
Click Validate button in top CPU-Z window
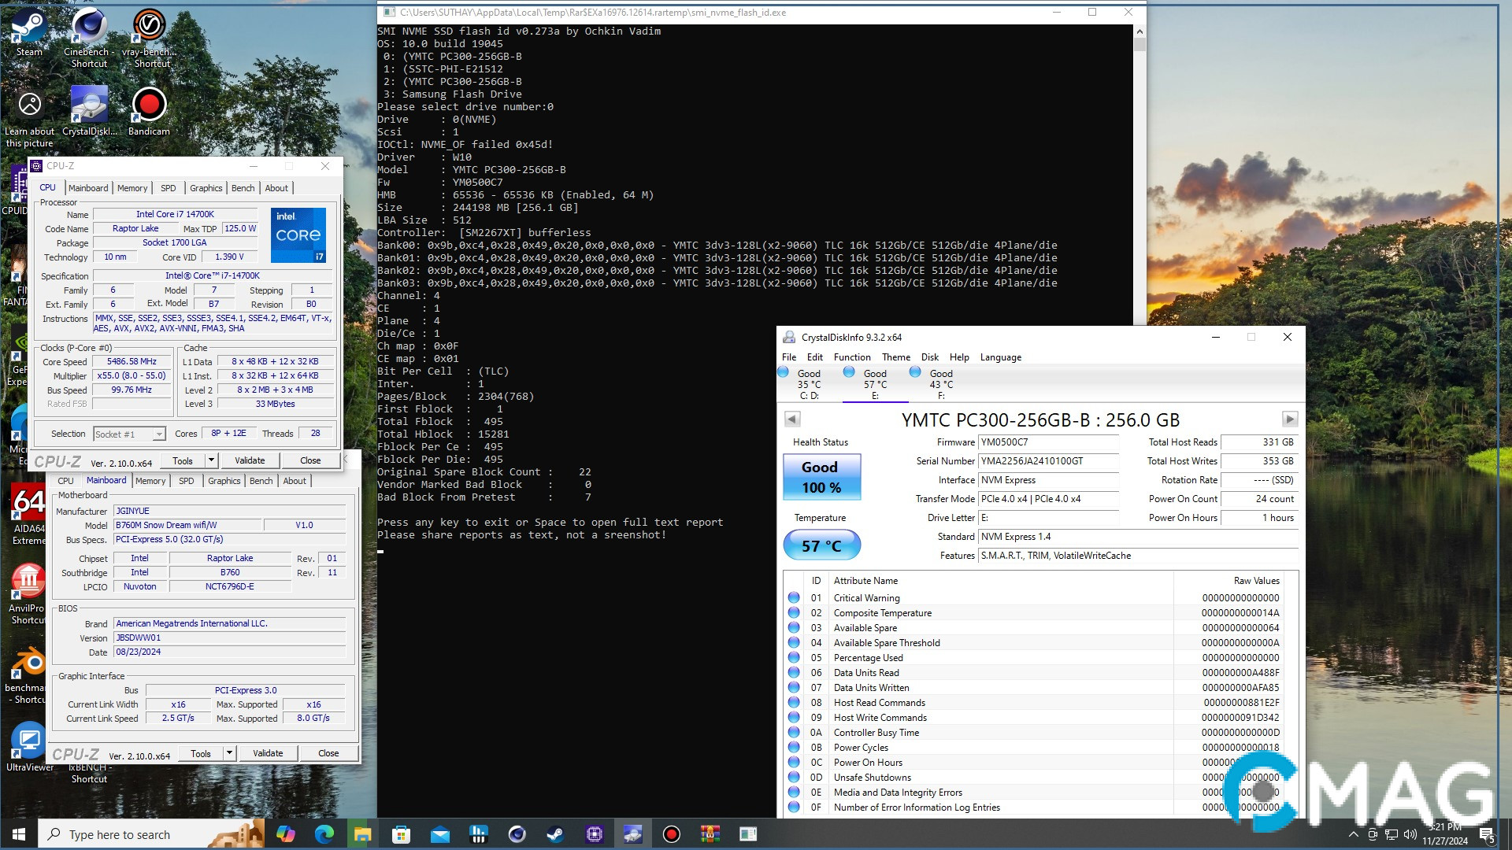click(x=250, y=460)
